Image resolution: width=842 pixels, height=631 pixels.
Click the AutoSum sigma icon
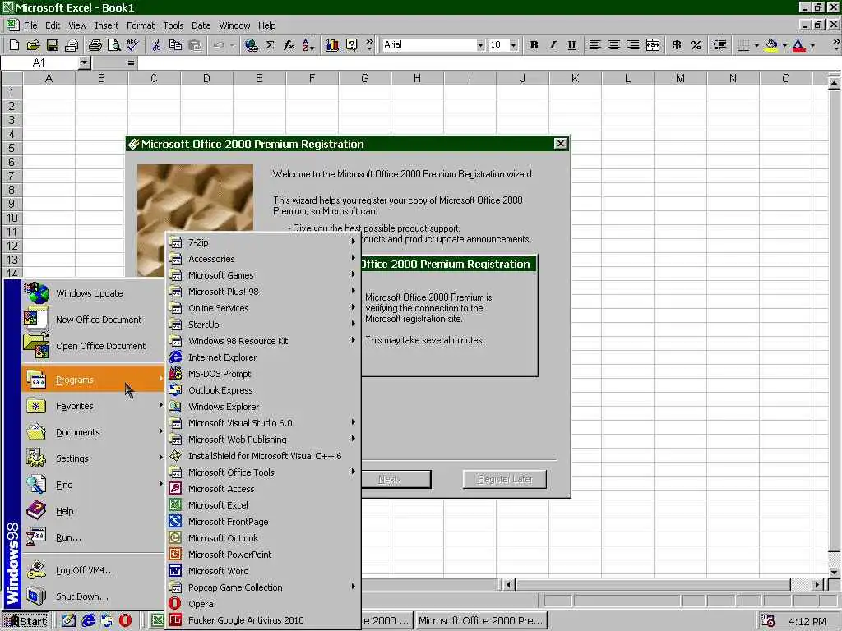270,45
